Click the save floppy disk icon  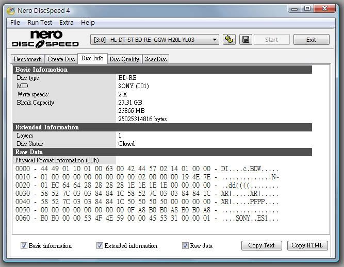pyautogui.click(x=245, y=40)
